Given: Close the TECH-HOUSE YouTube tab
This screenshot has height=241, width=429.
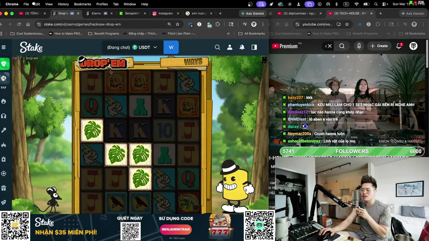Looking at the screenshot, I should [x=371, y=13].
